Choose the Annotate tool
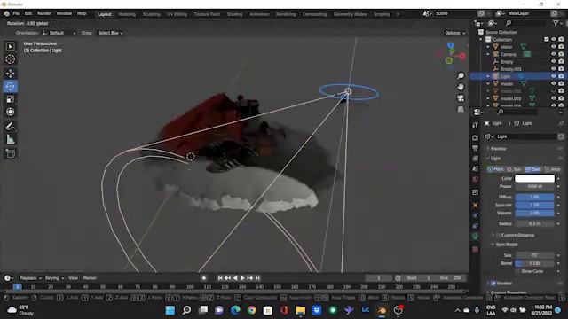The image size is (568, 319). [x=10, y=126]
